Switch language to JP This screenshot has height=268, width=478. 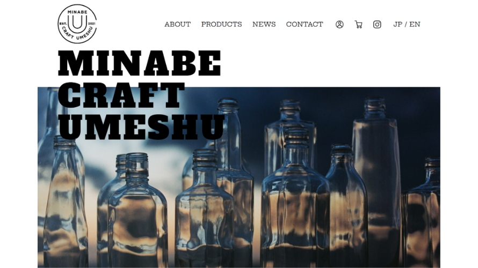click(x=397, y=24)
